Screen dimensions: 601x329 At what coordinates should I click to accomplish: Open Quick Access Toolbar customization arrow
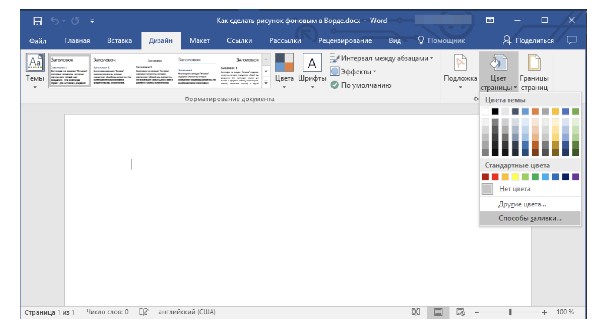click(x=92, y=21)
